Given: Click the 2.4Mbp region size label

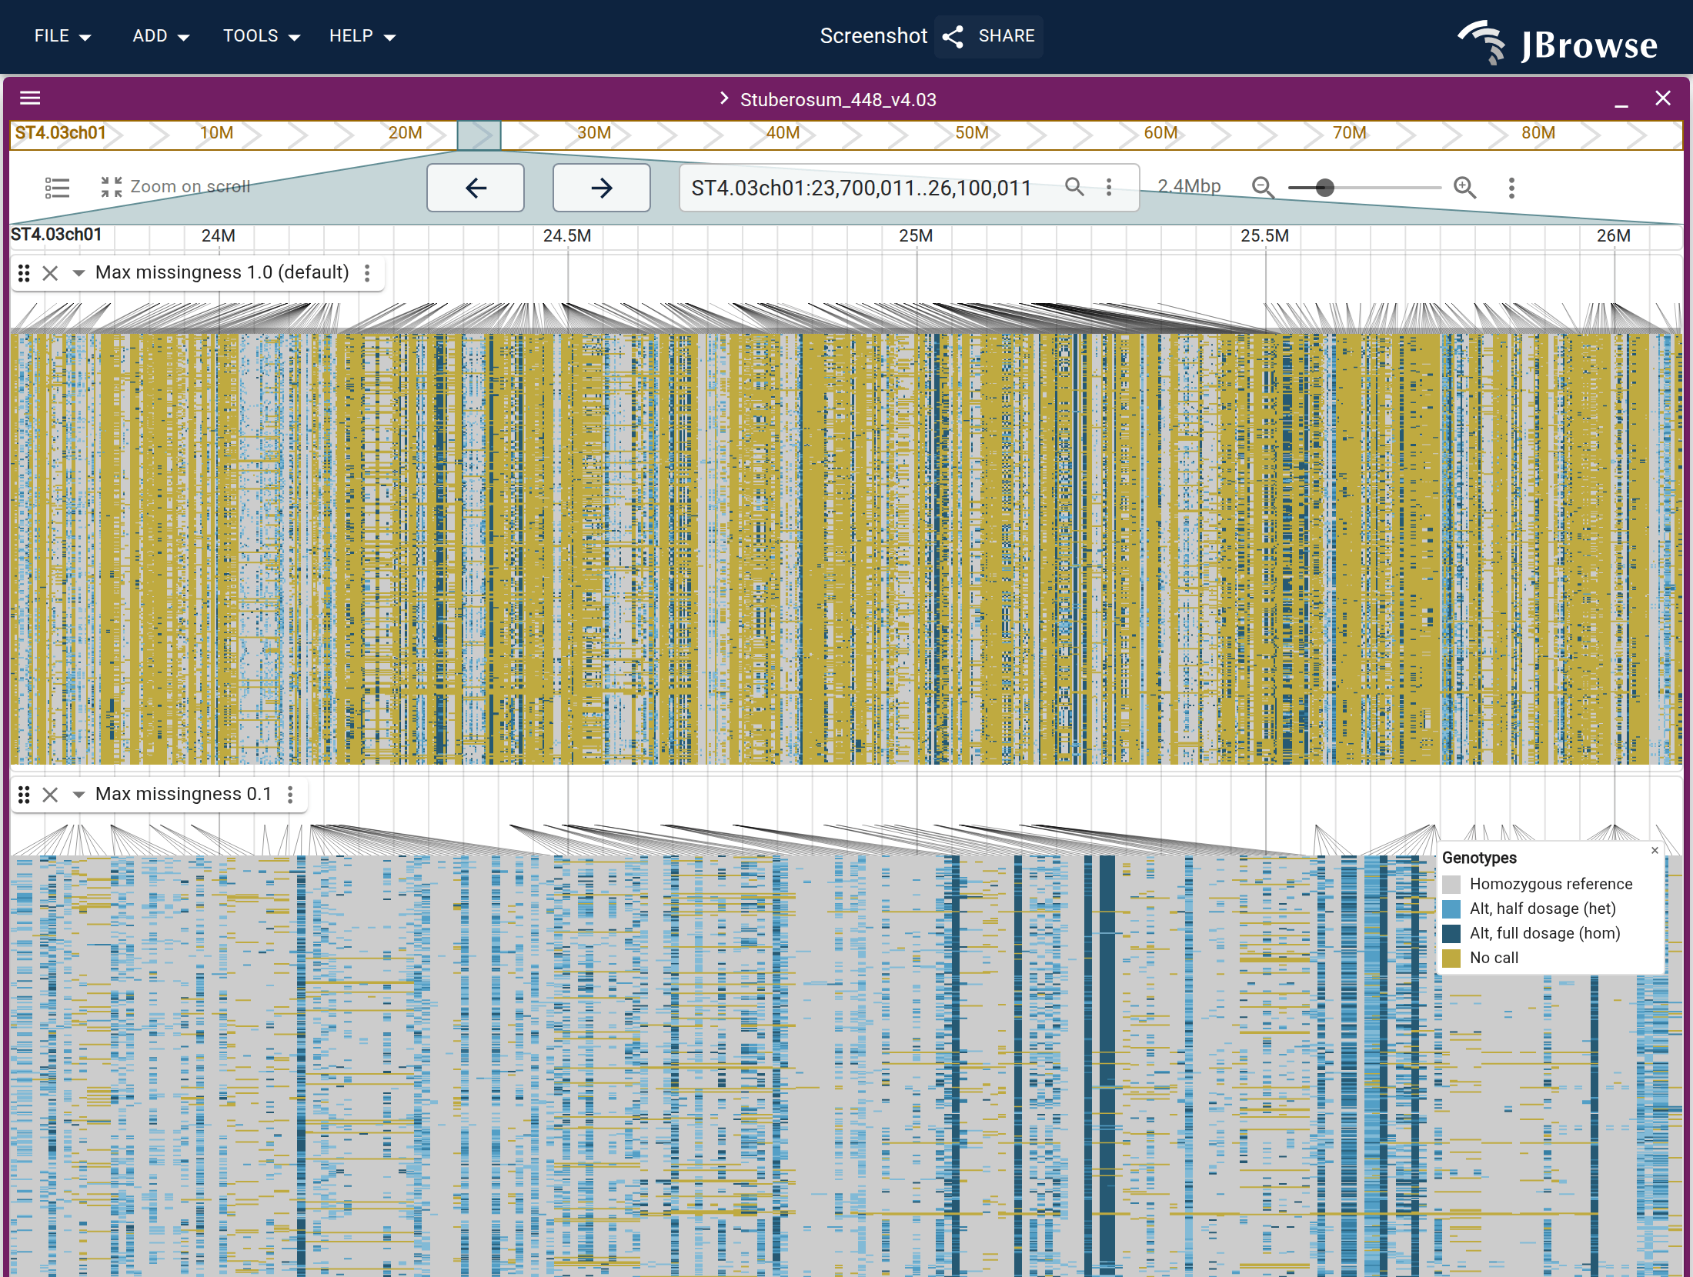Looking at the screenshot, I should [x=1189, y=186].
